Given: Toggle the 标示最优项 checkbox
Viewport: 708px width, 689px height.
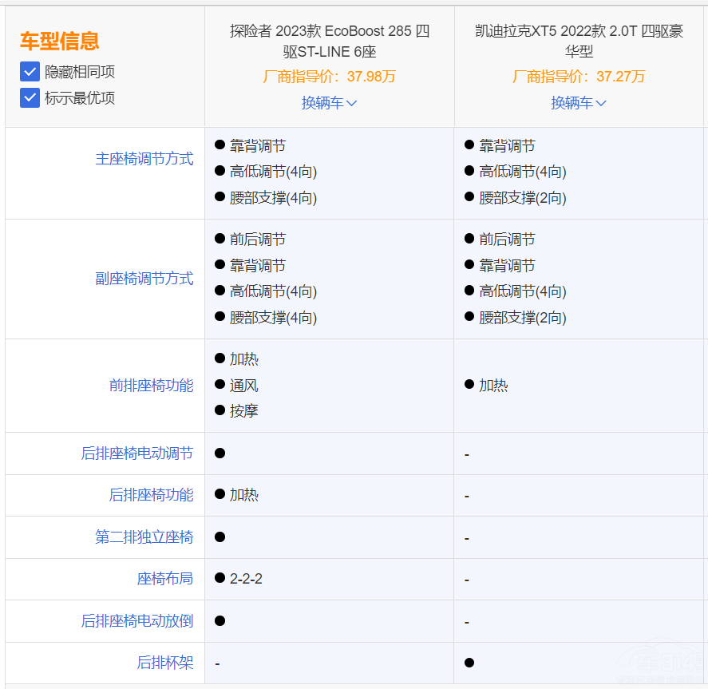Looking at the screenshot, I should coord(30,98).
